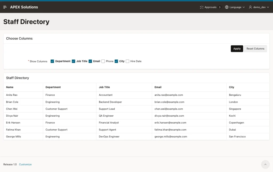The image size is (273, 172).
Task: Click the City column header
Action: 248,87
